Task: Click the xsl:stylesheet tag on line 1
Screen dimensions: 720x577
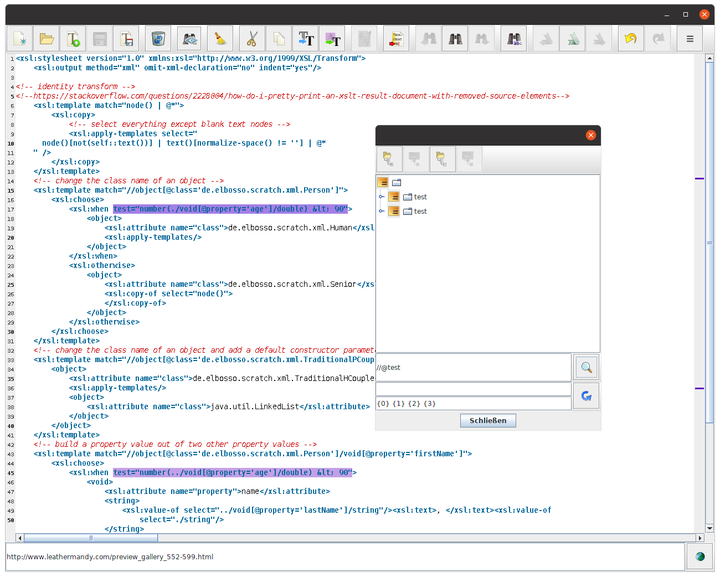Action: (x=191, y=58)
